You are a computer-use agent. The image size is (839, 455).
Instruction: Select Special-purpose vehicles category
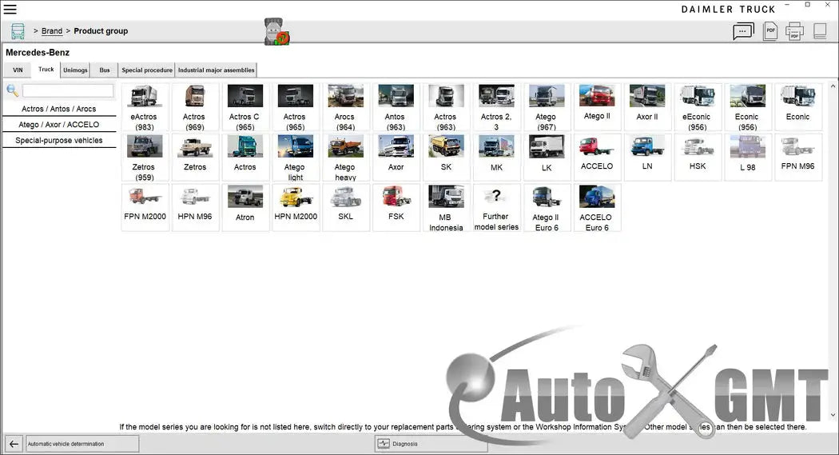(58, 140)
